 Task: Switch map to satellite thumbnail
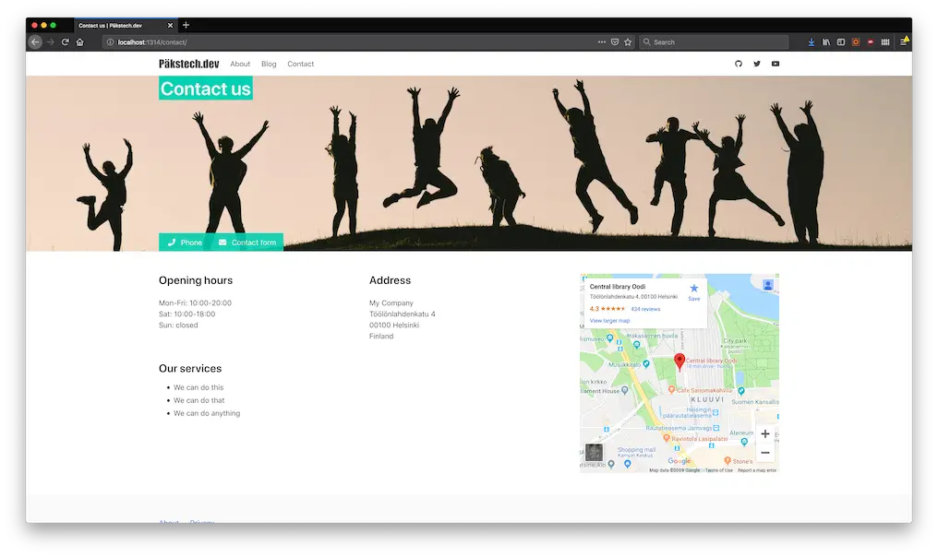(594, 453)
